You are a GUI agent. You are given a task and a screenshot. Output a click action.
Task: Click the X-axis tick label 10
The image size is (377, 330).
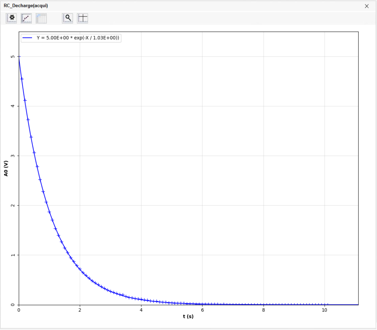tap(324, 310)
